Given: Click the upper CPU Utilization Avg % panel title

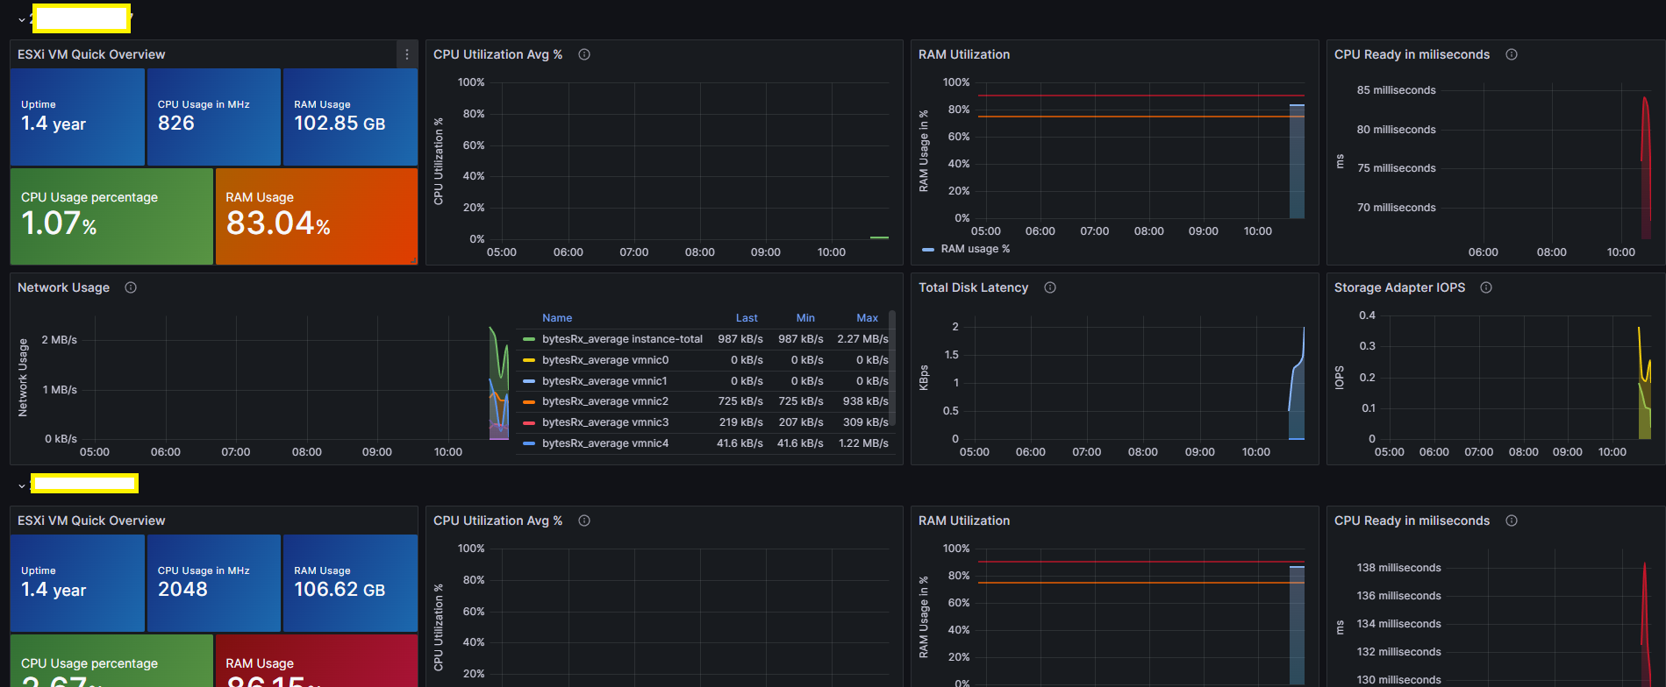Looking at the screenshot, I should click(x=497, y=54).
